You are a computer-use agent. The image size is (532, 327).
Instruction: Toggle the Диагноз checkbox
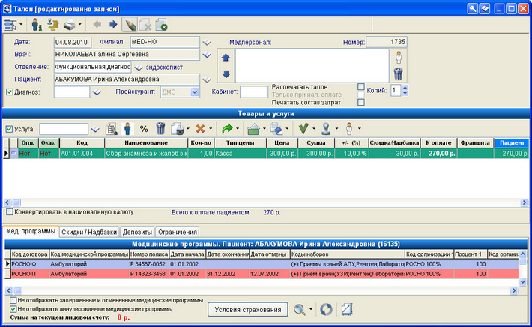coord(10,92)
